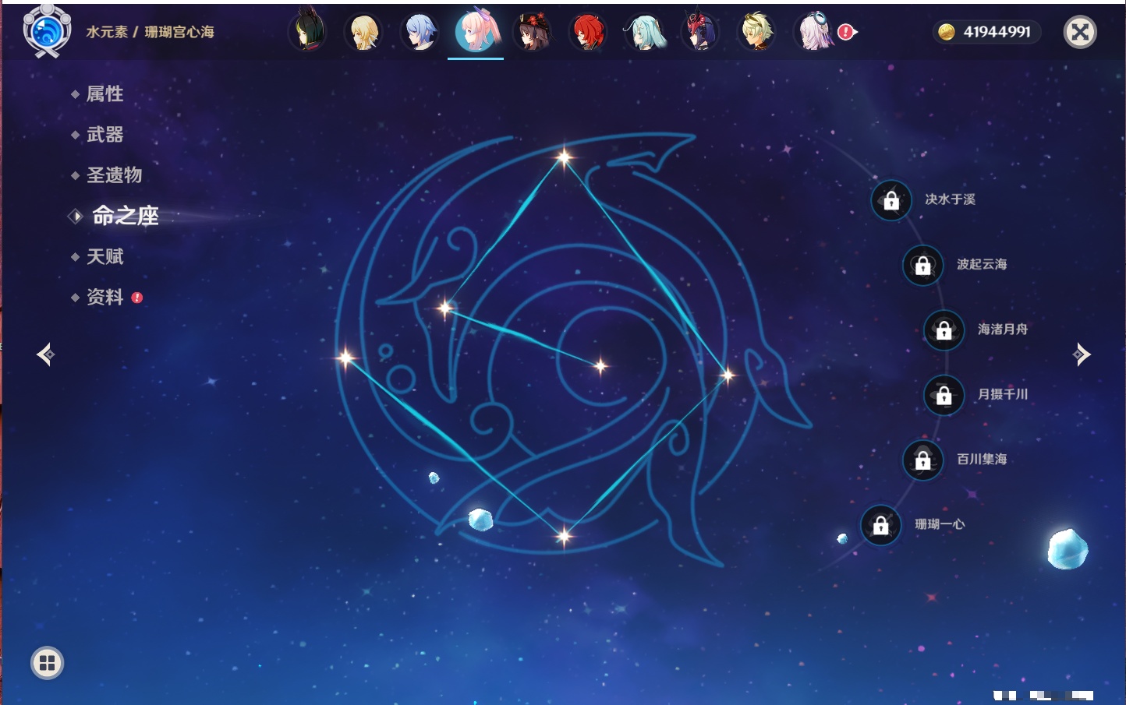Open locked constellation 珊瑚一心
This screenshot has width=1126, height=705.
(881, 524)
